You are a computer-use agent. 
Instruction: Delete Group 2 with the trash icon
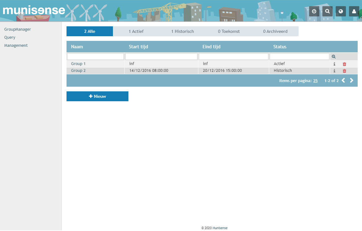[x=344, y=71]
